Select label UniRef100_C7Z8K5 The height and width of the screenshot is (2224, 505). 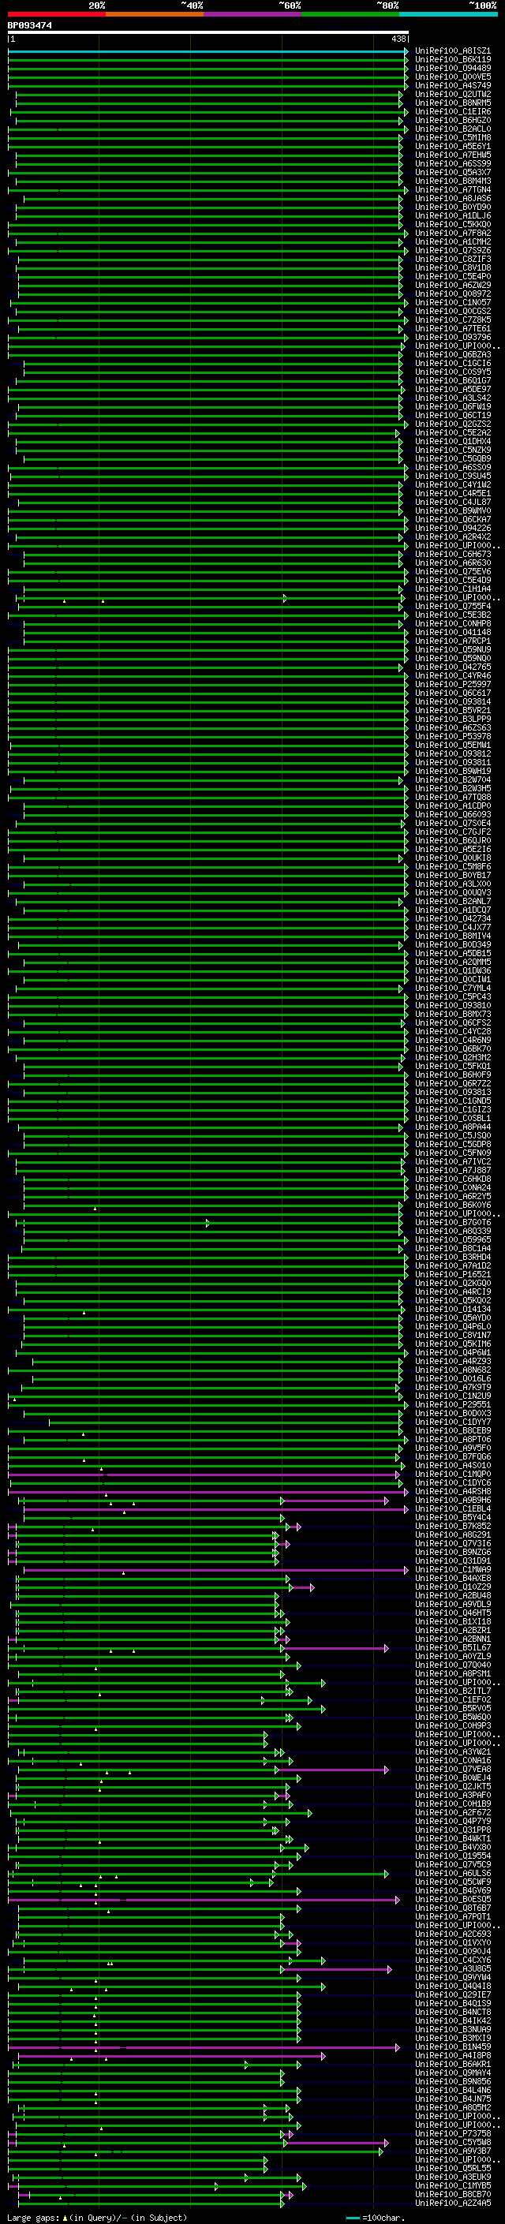point(453,320)
